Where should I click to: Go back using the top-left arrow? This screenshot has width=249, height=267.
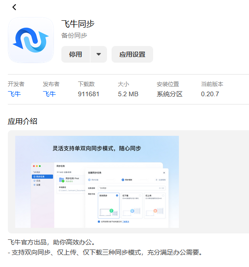(14, 7)
